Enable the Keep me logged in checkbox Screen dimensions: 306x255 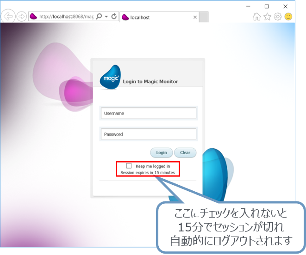click(x=129, y=166)
